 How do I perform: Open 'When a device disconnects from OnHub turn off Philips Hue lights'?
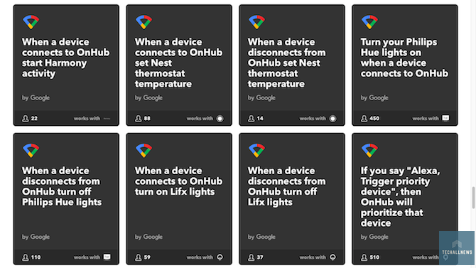(62, 186)
